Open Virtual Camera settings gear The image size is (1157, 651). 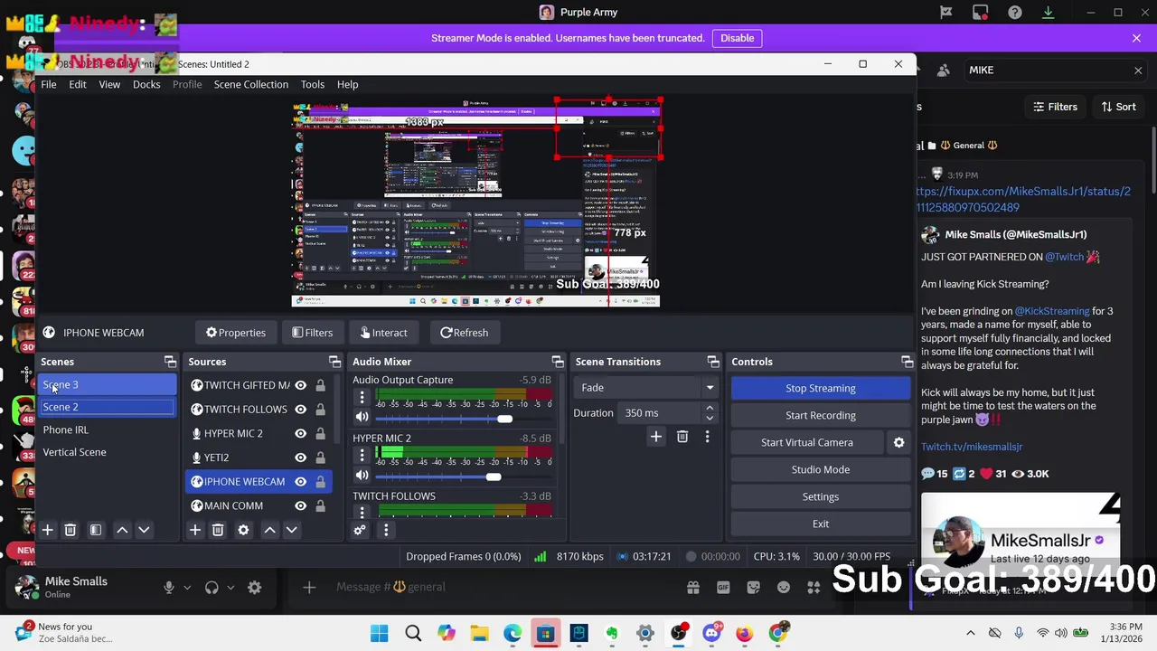[898, 442]
